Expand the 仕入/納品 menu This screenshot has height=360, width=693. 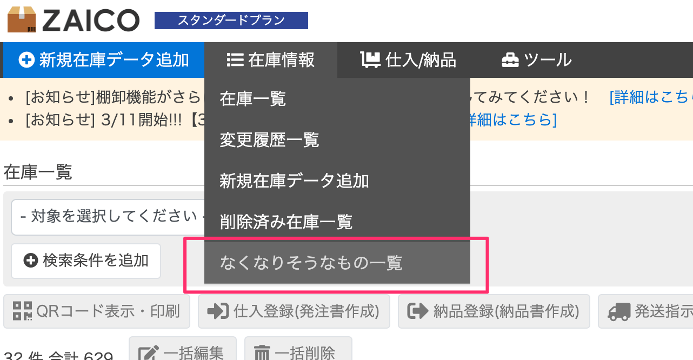coord(408,60)
